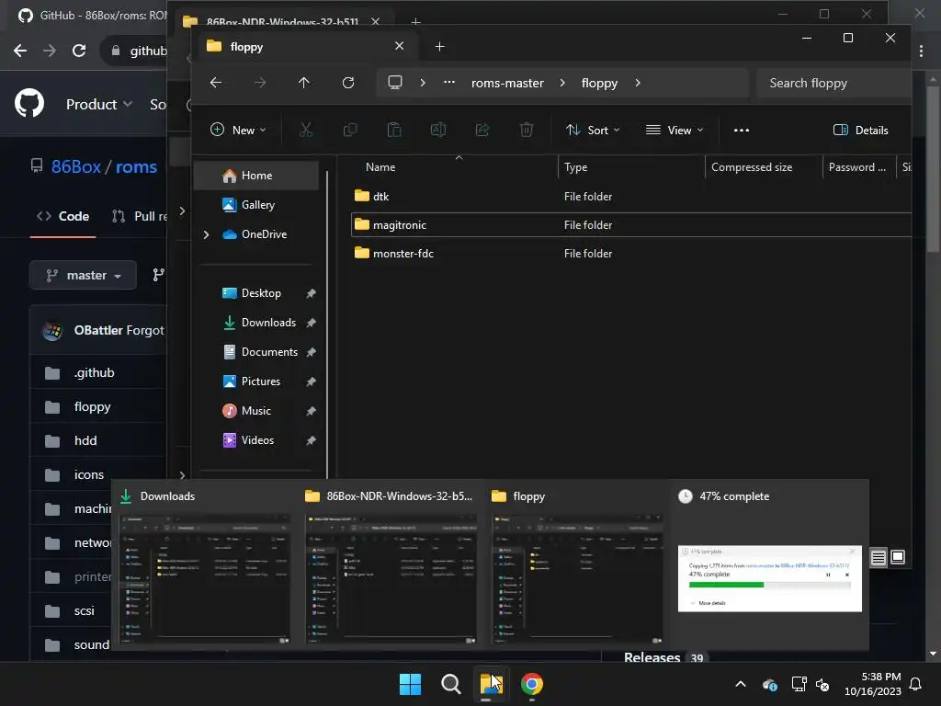Viewport: 941px width, 706px height.
Task: Open the .github folder in the GitHub repo
Action: click(x=95, y=373)
